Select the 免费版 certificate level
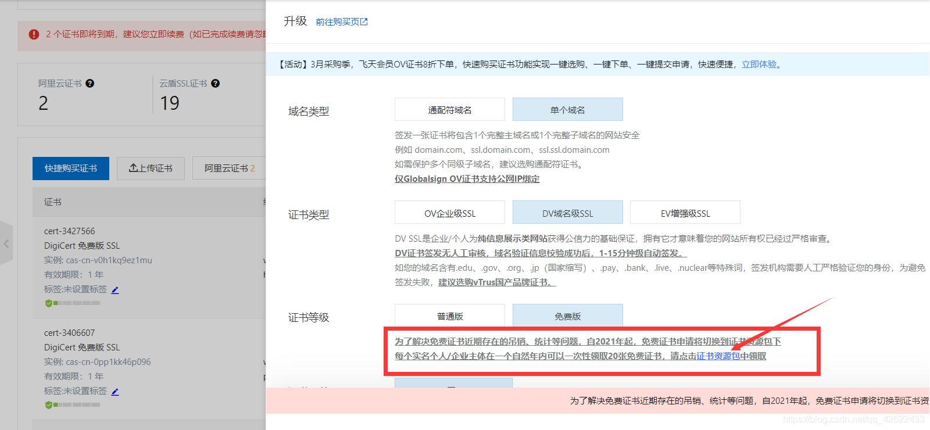Viewport: 930px width, 430px height. coord(567,316)
